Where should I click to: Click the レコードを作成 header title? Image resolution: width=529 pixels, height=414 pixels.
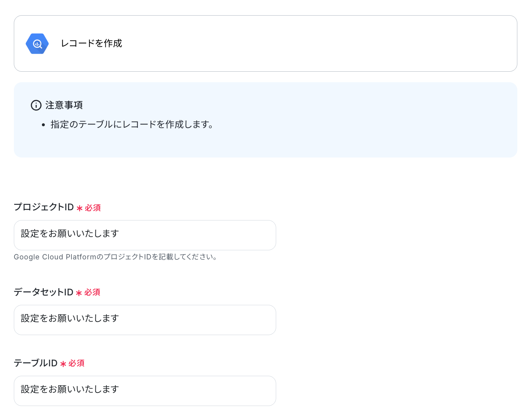coord(91,43)
